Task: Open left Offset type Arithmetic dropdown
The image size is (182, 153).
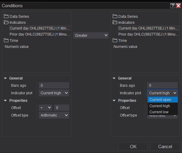Action: click(x=54, y=115)
